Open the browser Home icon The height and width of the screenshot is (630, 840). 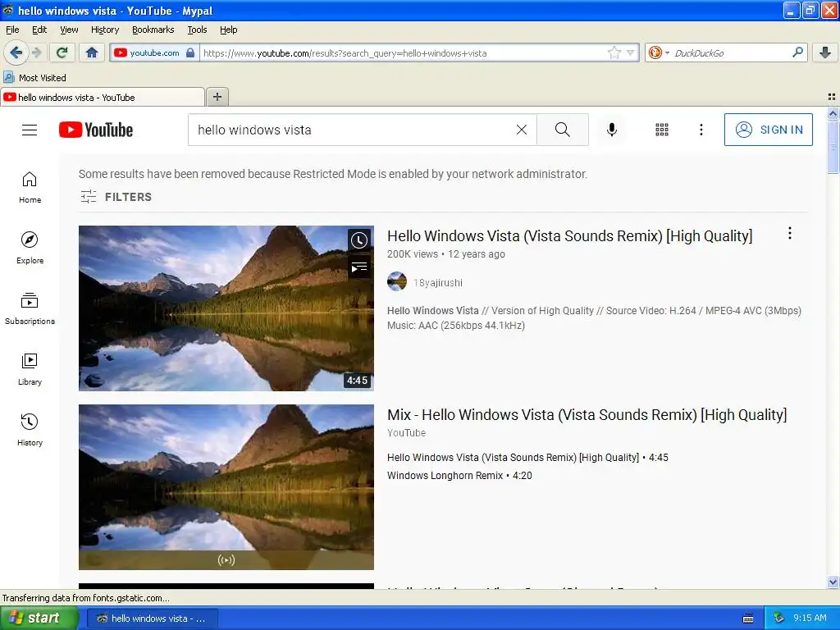tap(92, 52)
